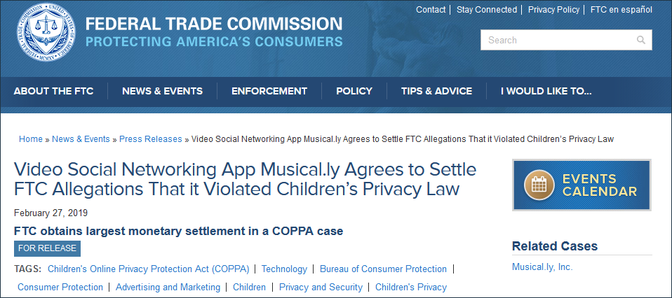Click the Events Calendar banner
This screenshot has width=672, height=298.
[582, 185]
